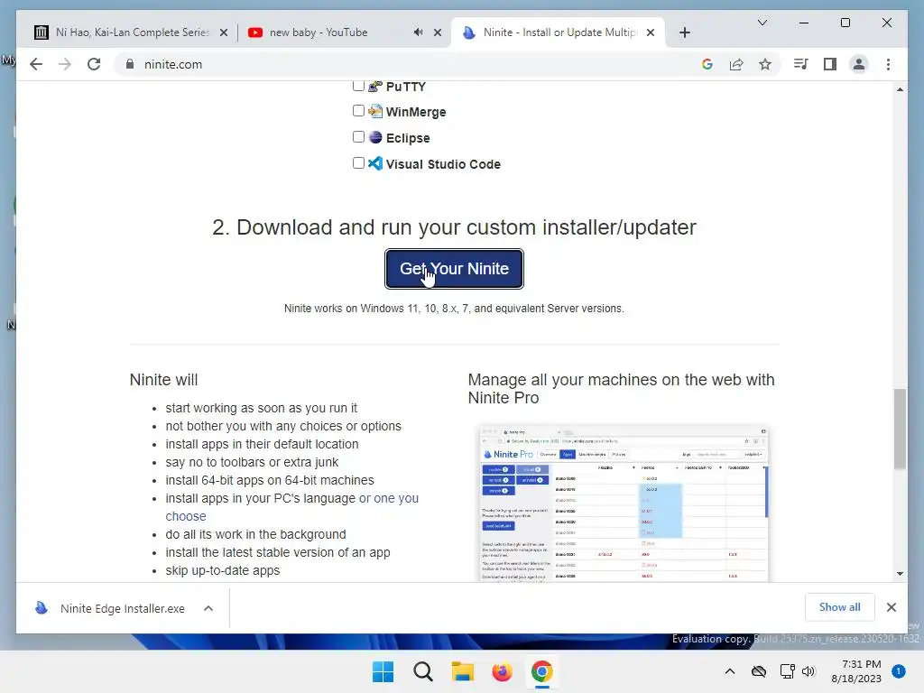924x693 pixels.
Task: Click the WinMerge app icon
Action: click(x=375, y=111)
